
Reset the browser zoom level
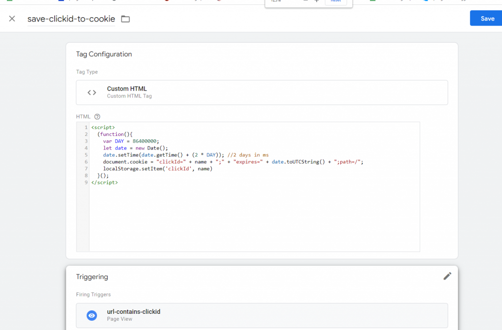point(336,2)
